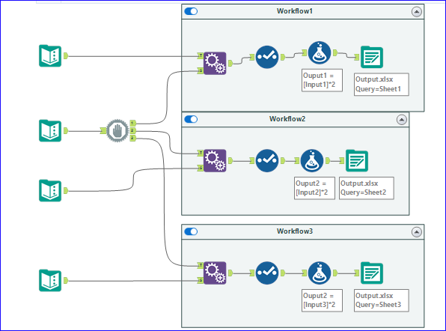Select the Select tool checkmark in Workflow1

click(x=267, y=57)
